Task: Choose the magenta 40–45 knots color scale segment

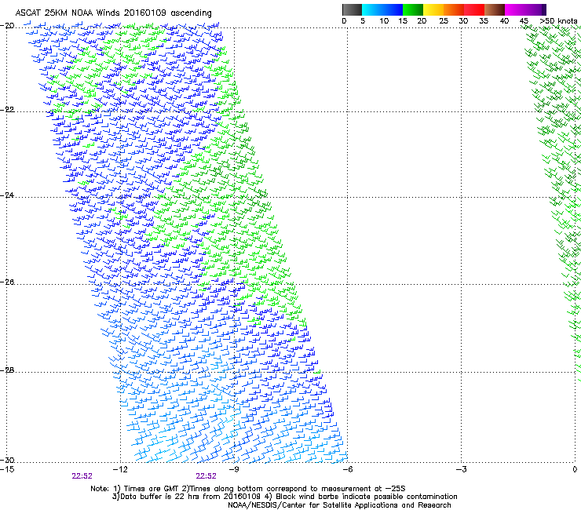Action: (x=515, y=9)
